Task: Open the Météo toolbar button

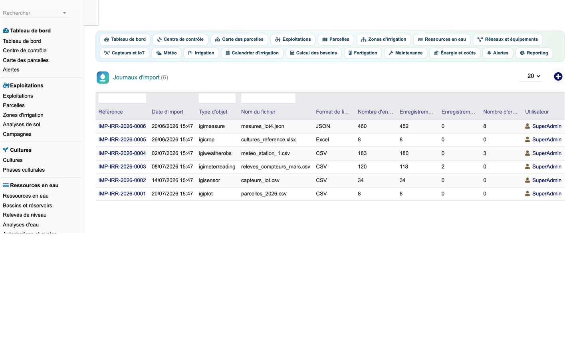Action: (167, 53)
